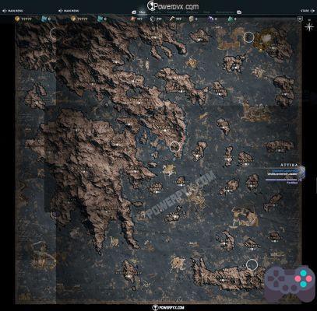Click the Attika nation power bar

pos(281,180)
